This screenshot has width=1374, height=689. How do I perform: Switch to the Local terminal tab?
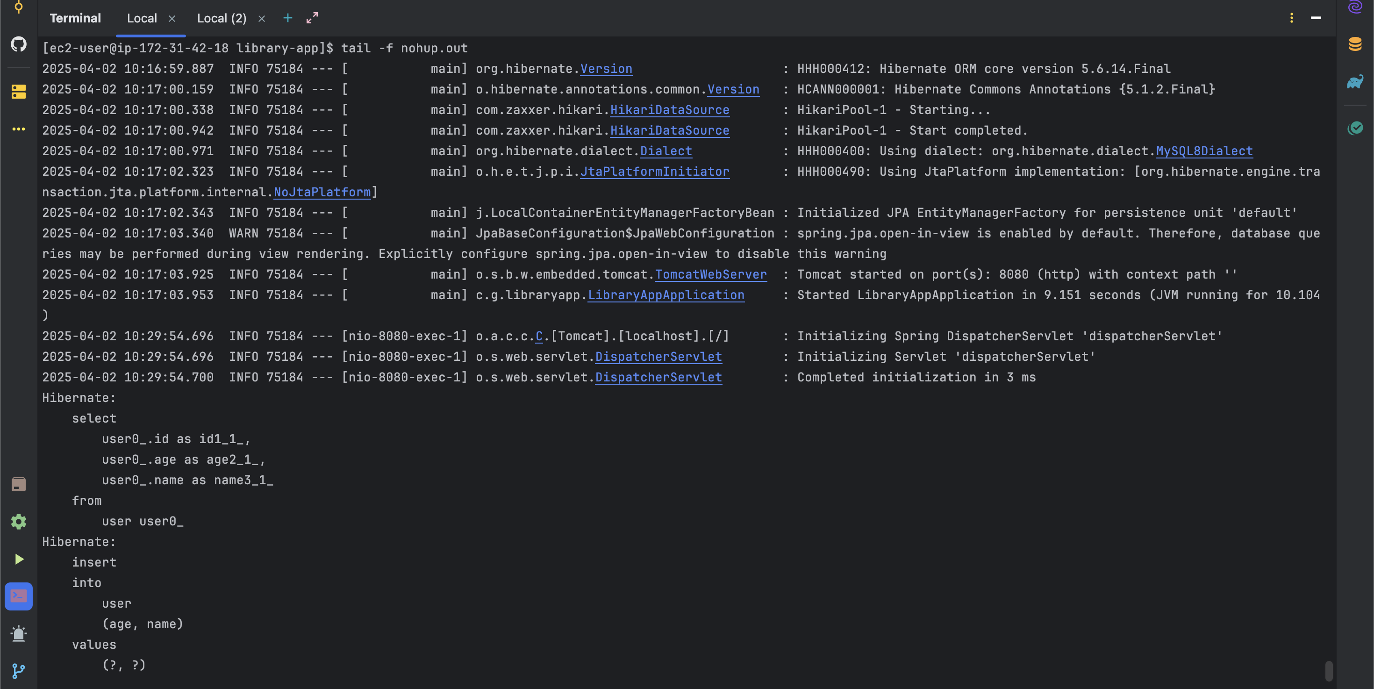142,18
